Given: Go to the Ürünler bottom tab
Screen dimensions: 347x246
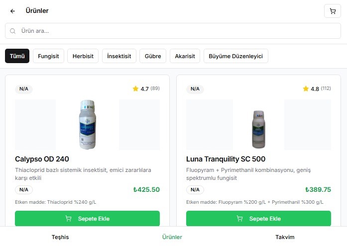Looking at the screenshot, I should click(172, 237).
